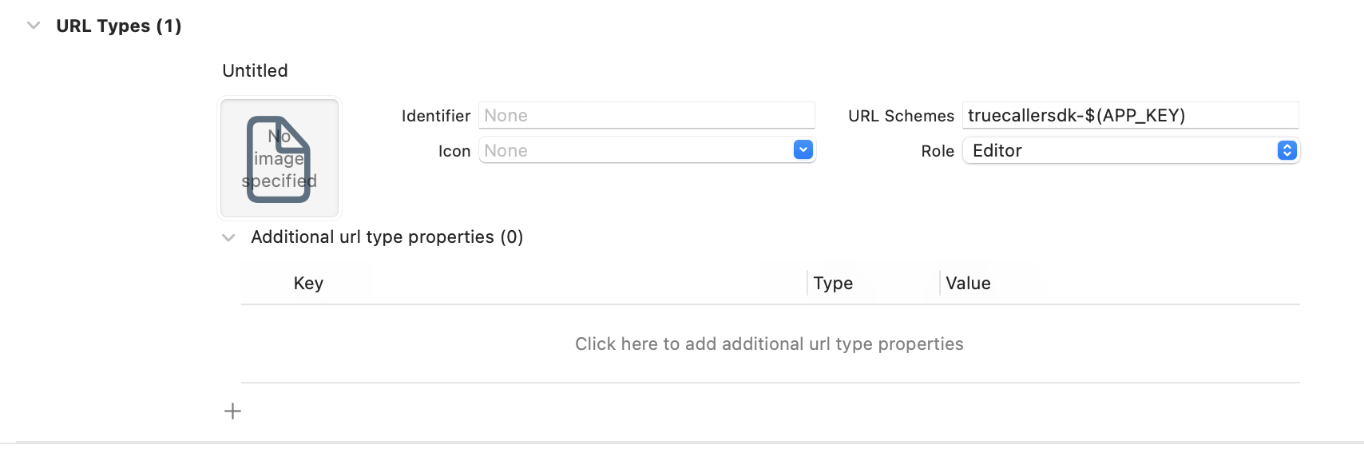Select the Untitled URL type title
Screen dimensions: 1364x449
pyautogui.click(x=255, y=70)
